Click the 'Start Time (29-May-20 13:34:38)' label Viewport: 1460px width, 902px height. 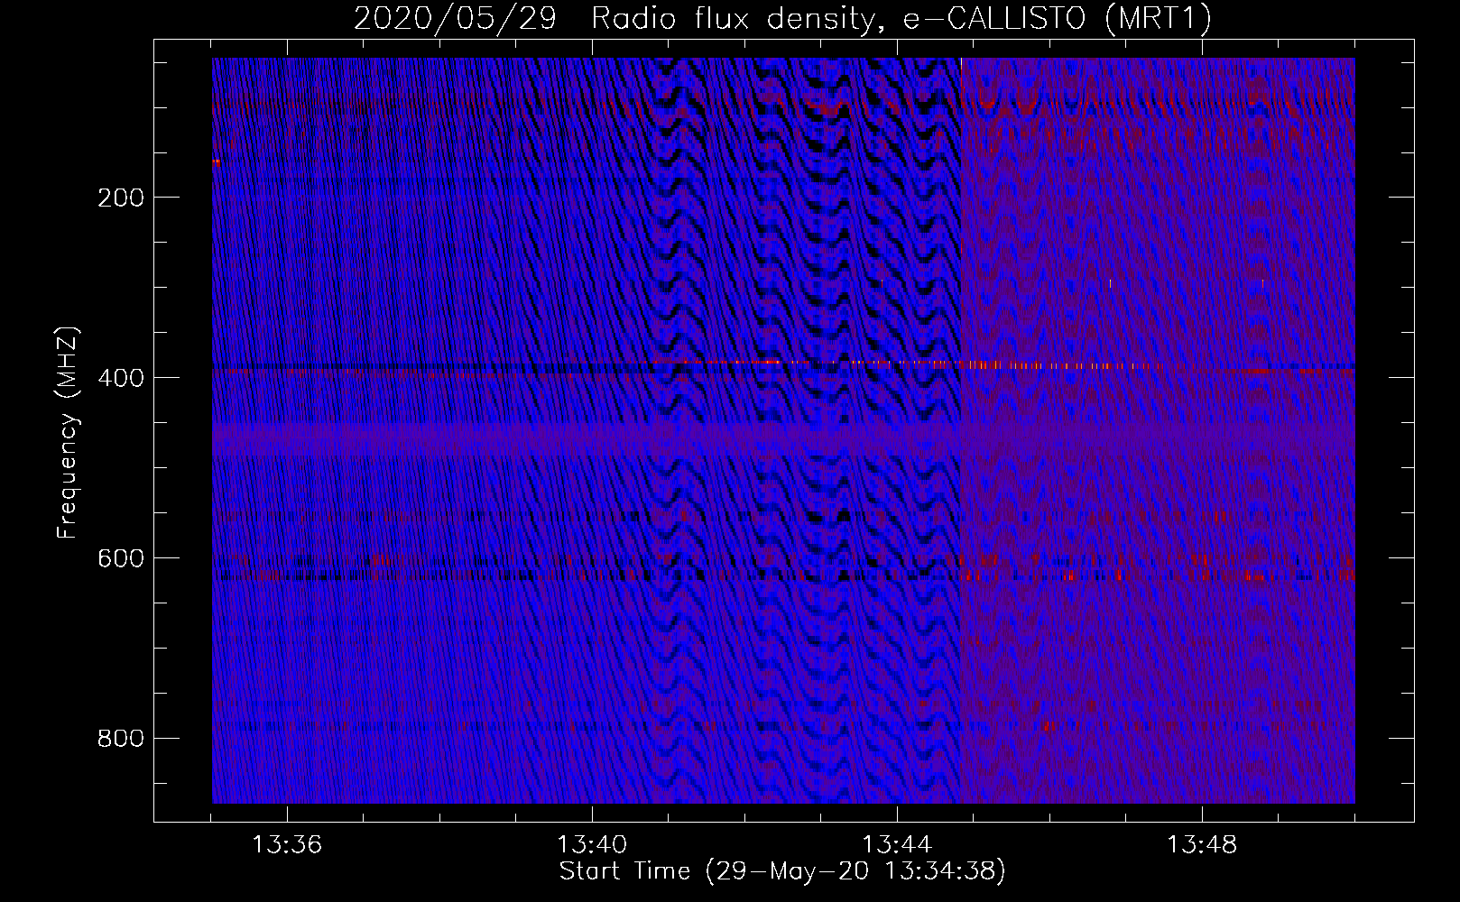click(x=782, y=871)
